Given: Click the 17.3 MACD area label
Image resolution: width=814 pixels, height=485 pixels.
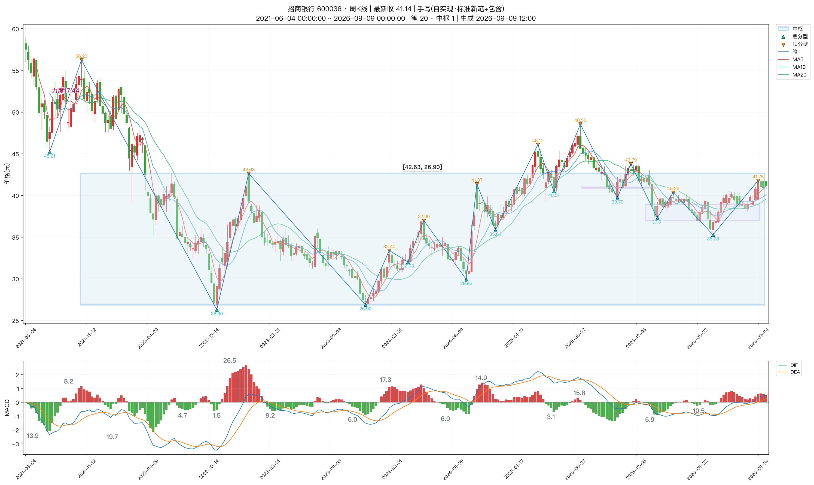Looking at the screenshot, I should (x=385, y=380).
